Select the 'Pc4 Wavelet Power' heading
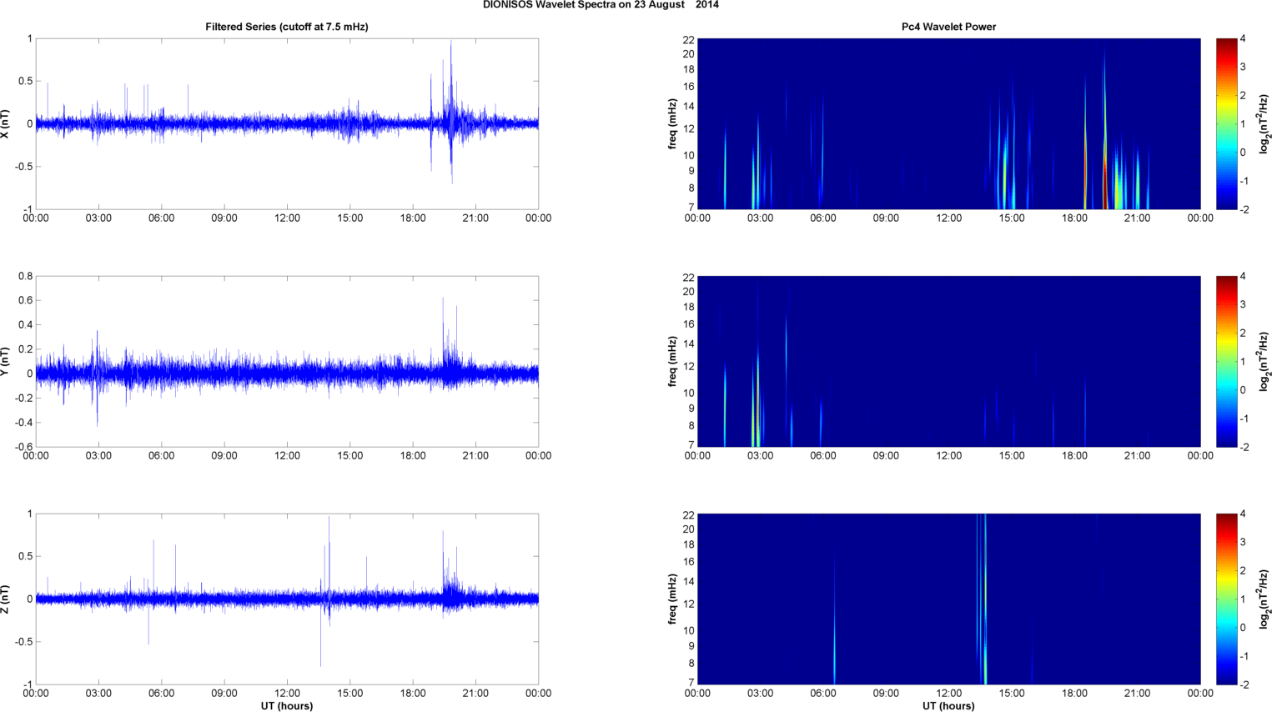Viewport: 1272px width, 712px height. tap(948, 27)
